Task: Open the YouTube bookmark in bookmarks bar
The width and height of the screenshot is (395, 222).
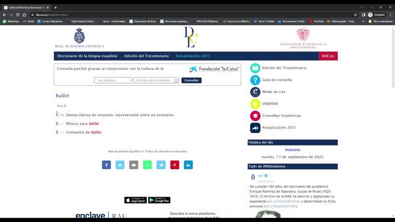Action: point(316,22)
